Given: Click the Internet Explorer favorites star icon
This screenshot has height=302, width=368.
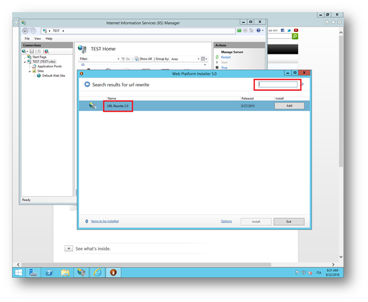Looking at the screenshot, I should (x=333, y=22).
